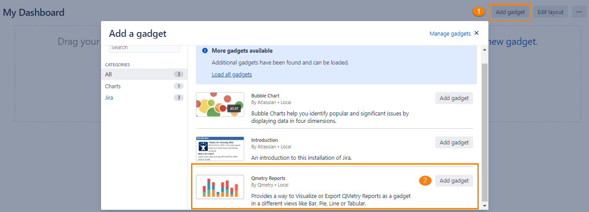This screenshot has height=212, width=589.
Task: Click the Charts category count badge
Action: 179,86
